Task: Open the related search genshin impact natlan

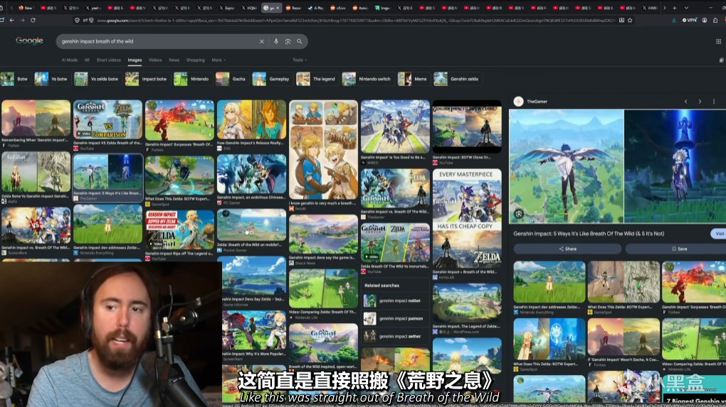Action: coord(395,300)
